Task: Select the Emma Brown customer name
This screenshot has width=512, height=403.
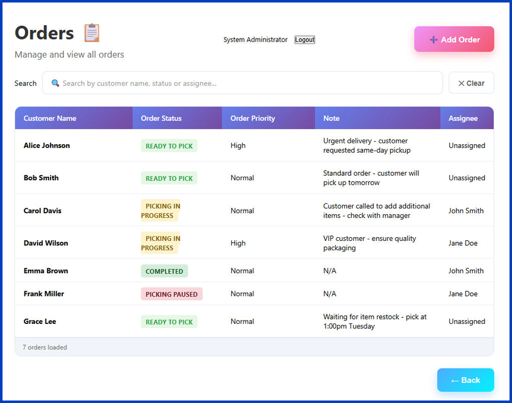Action: [46, 271]
